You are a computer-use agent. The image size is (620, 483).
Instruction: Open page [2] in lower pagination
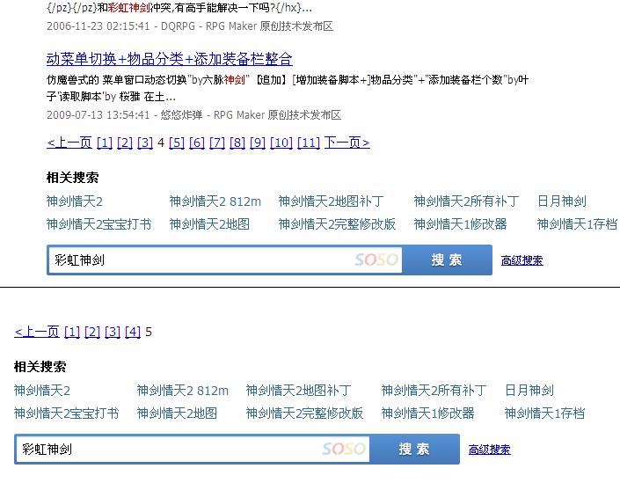click(92, 332)
